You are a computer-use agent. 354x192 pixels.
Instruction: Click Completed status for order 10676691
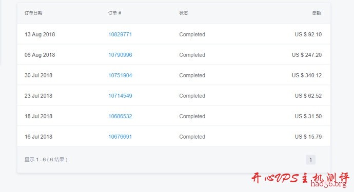pyautogui.click(x=192, y=137)
